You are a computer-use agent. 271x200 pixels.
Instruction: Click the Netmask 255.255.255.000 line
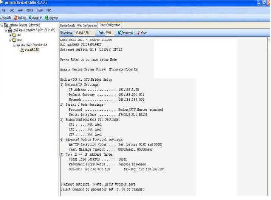[106, 100]
